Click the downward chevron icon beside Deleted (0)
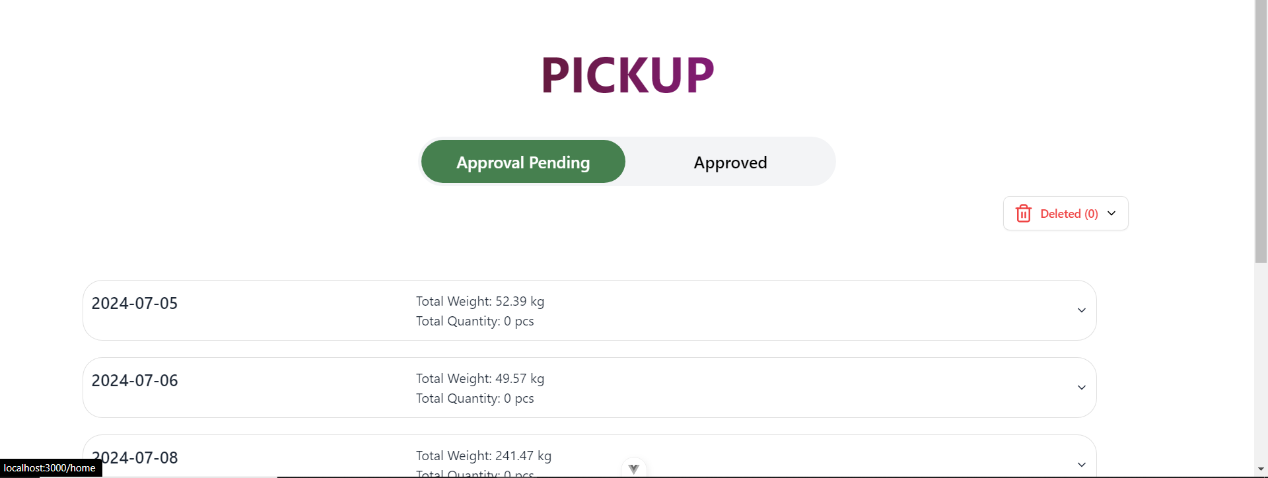The height and width of the screenshot is (478, 1268). pyautogui.click(x=1112, y=213)
